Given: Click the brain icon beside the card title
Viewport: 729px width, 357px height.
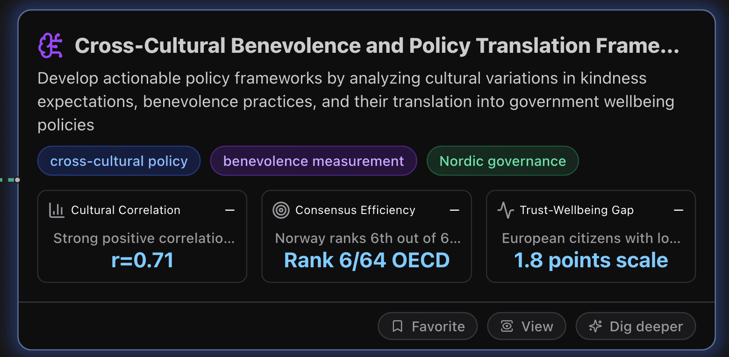Looking at the screenshot, I should point(50,45).
